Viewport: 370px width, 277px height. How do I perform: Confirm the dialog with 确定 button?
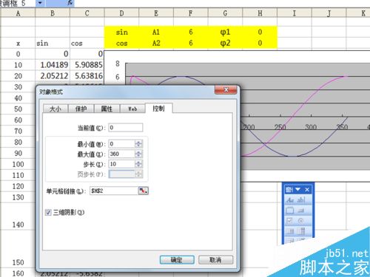[177, 260]
